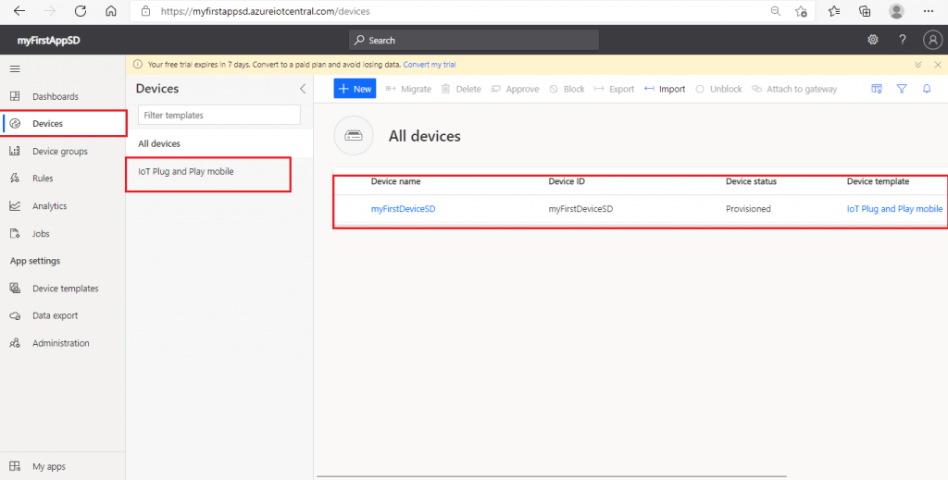The image size is (948, 480).
Task: Click the notification bell icon
Action: (x=926, y=89)
